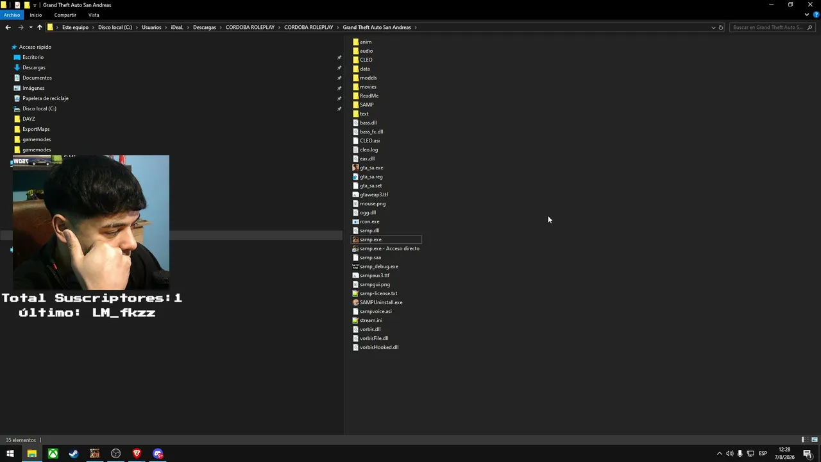Go to Documentos in the navigation pane
This screenshot has height=462, width=821.
click(x=37, y=78)
